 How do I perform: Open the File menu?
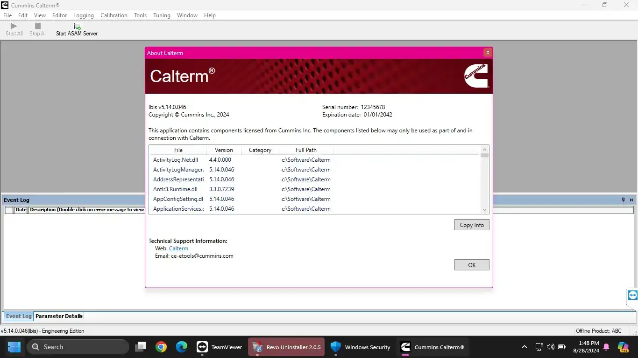[7, 15]
